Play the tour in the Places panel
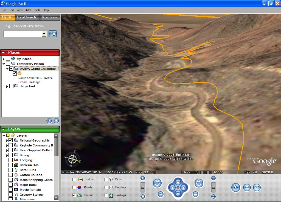This screenshot has width=281, height=202. pos(49,121)
